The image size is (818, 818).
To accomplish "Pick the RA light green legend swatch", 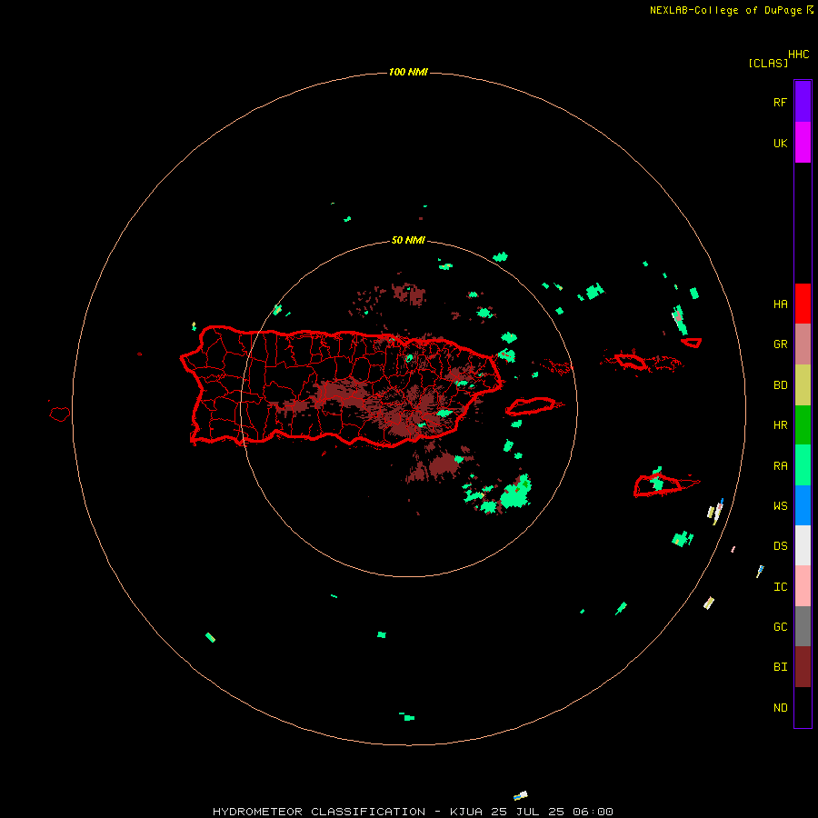I will click(803, 465).
